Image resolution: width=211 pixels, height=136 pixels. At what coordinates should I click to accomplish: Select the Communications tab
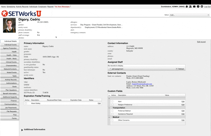pos(10,104)
